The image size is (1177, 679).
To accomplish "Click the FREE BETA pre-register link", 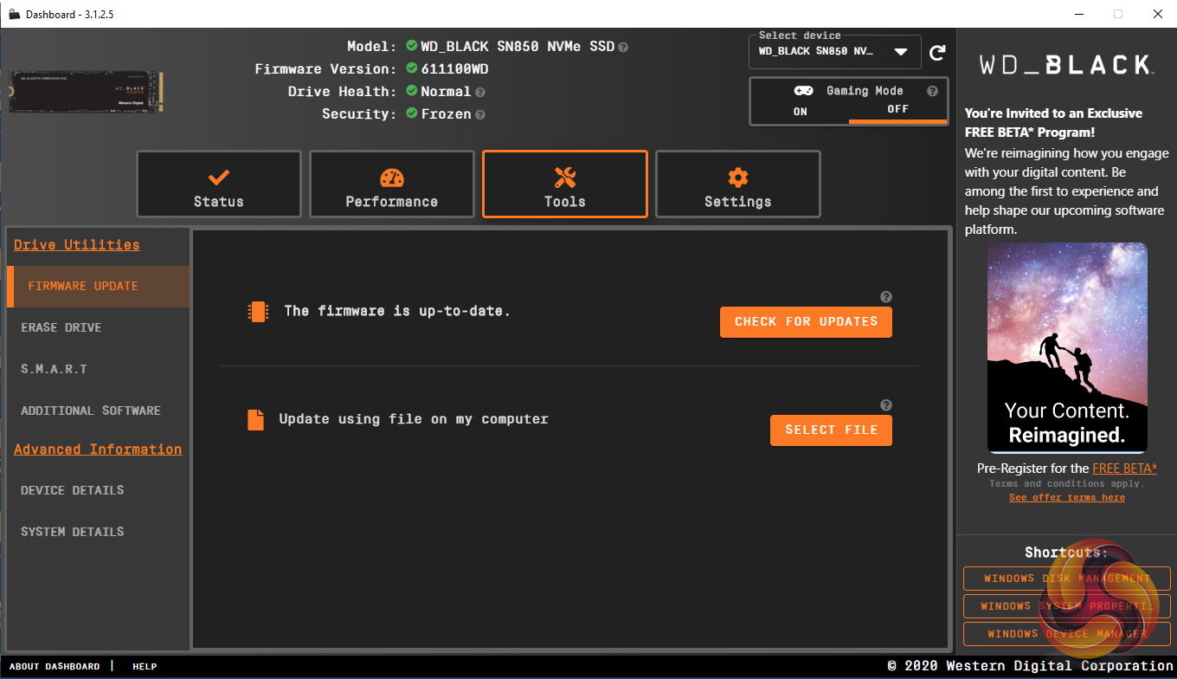I will point(1124,469).
